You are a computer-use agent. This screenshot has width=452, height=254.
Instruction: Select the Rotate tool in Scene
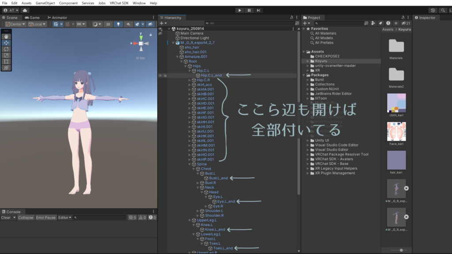coord(6,49)
